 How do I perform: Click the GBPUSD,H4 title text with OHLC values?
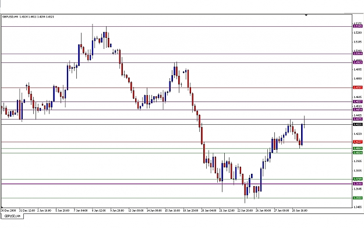28,17
